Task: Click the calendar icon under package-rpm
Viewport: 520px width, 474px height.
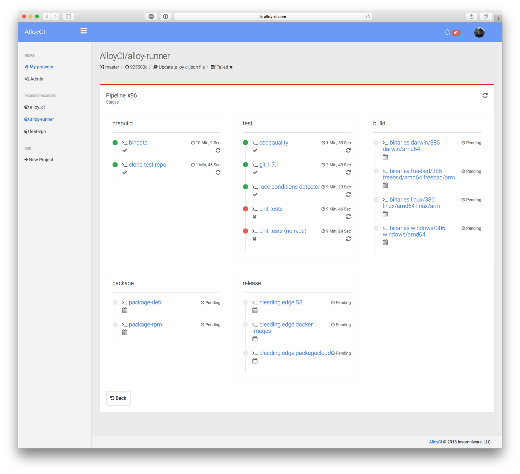Action: [125, 332]
